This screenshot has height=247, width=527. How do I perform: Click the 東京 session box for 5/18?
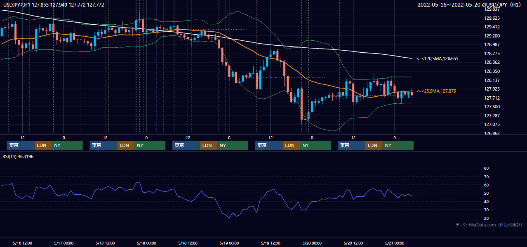[x=186, y=145]
